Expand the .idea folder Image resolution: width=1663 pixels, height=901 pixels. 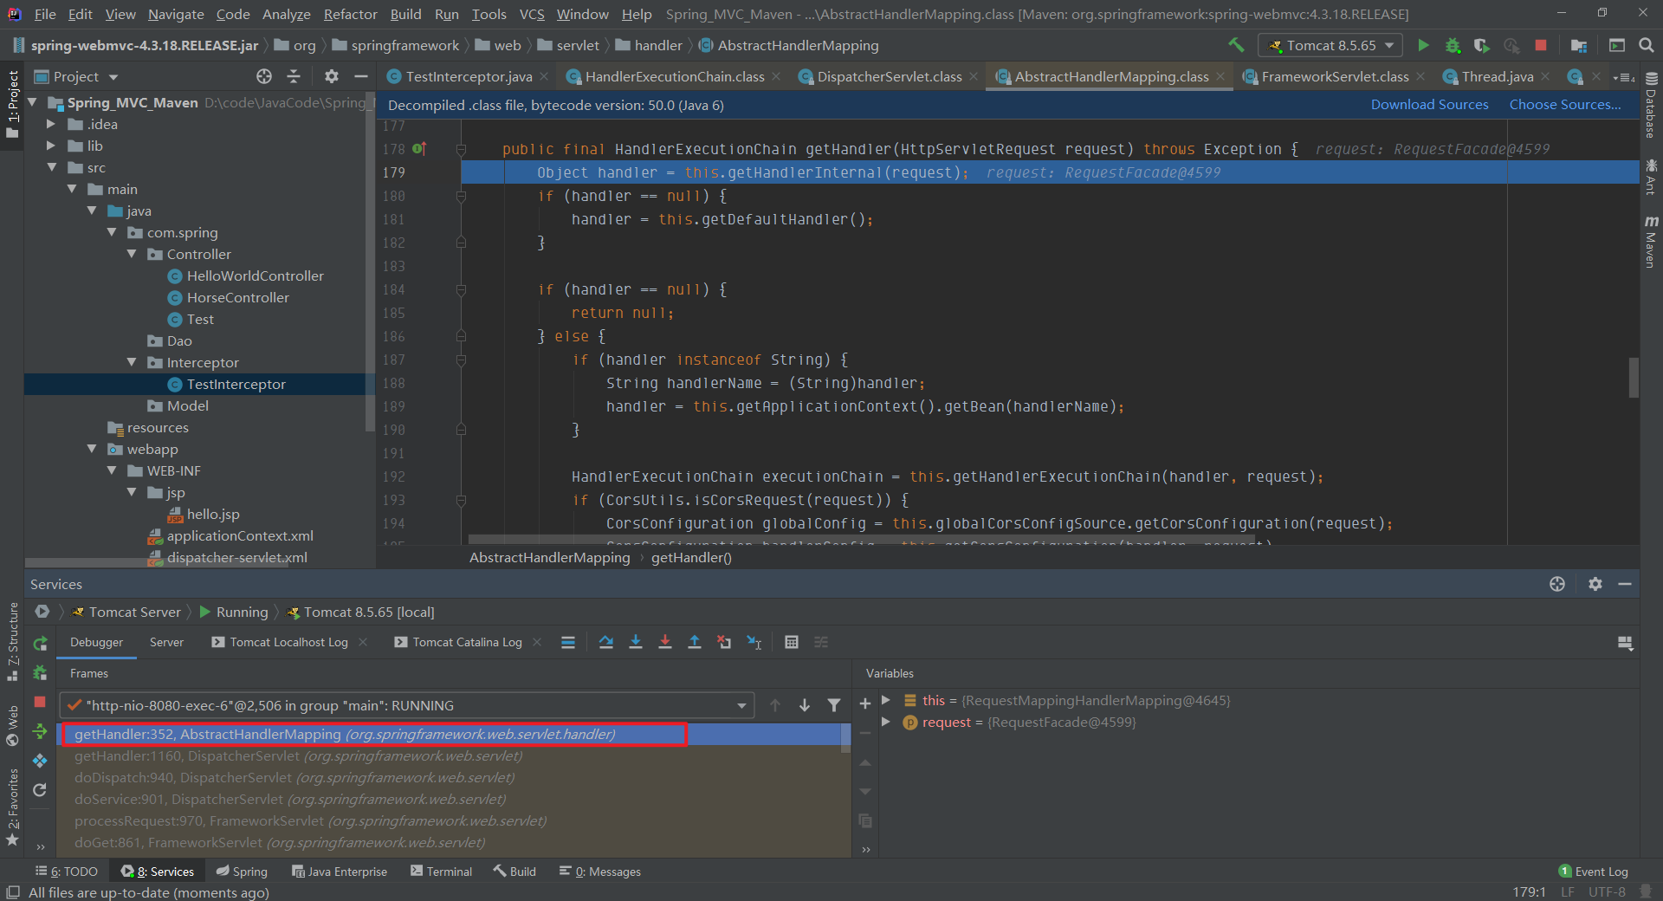click(x=51, y=124)
